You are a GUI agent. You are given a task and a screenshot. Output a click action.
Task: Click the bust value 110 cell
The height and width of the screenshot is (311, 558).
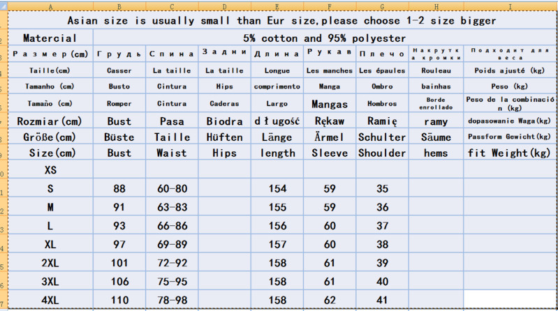pyautogui.click(x=119, y=301)
